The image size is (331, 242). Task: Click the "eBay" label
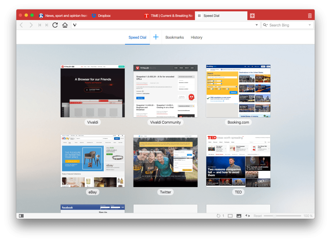coord(93,192)
